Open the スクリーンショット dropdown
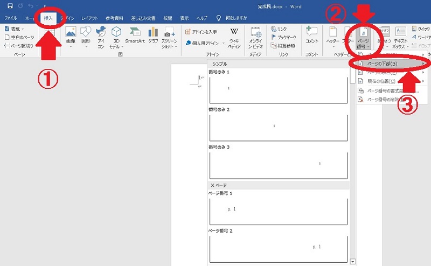The width and height of the screenshot is (431, 266). click(x=169, y=37)
